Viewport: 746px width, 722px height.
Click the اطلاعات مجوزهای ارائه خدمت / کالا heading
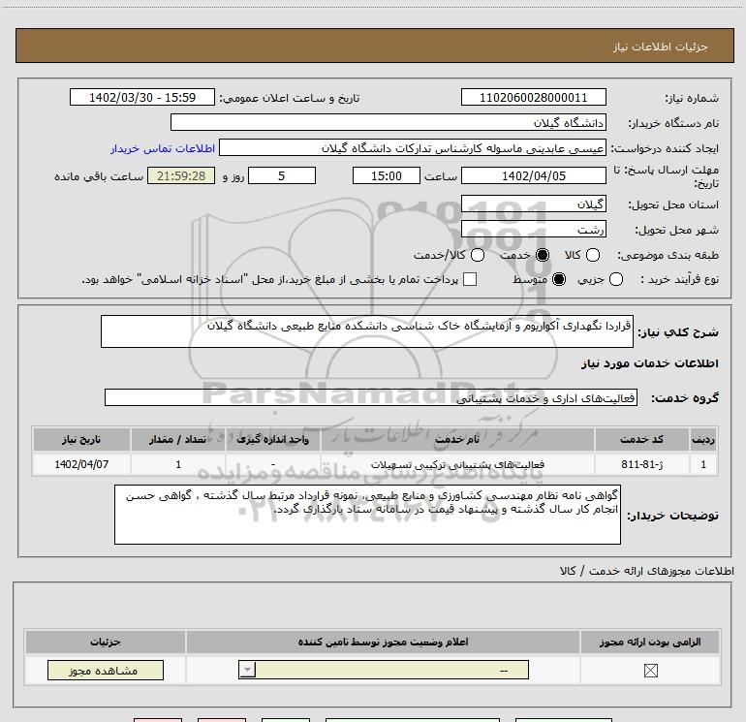[646, 571]
